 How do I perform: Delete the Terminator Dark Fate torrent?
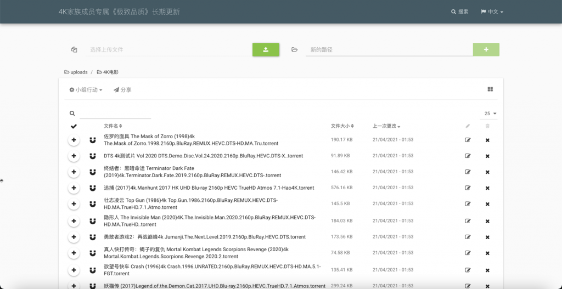[487, 172]
